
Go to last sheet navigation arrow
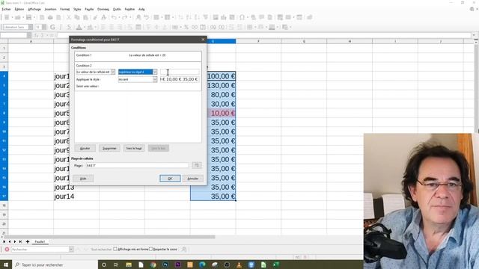[20, 241]
